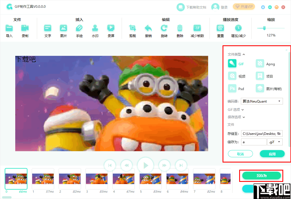Add a watermark using 水印 icon
The image size is (291, 199).
tap(95, 28)
